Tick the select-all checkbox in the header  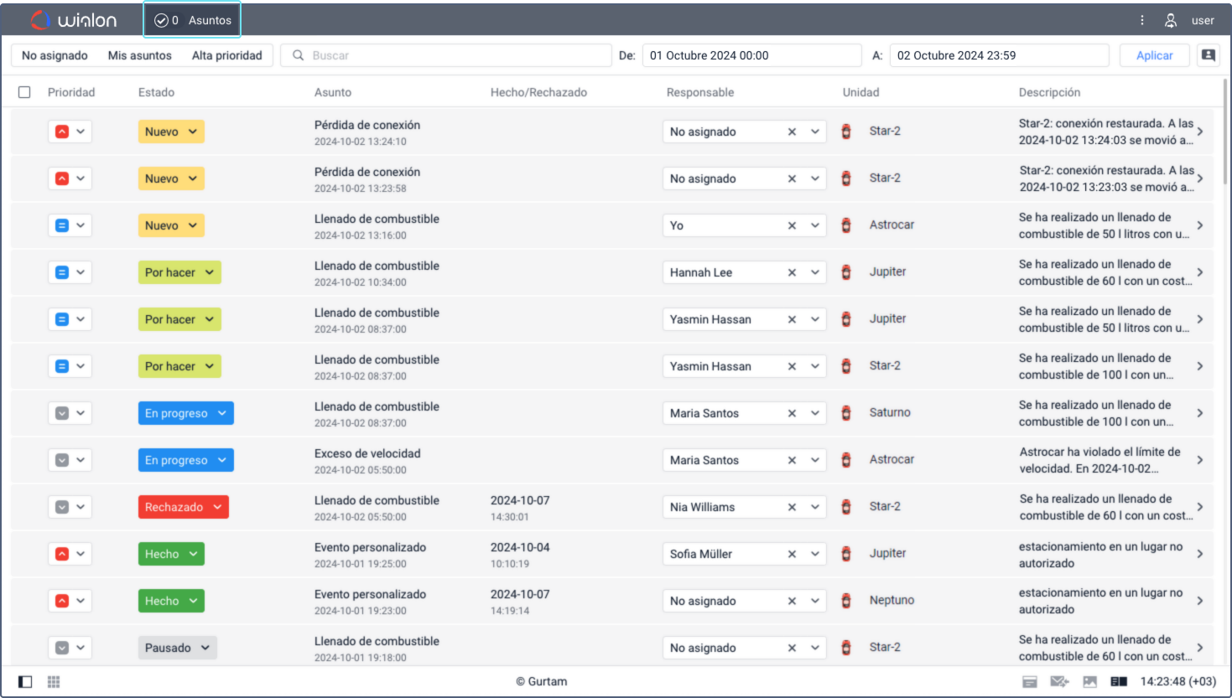pyautogui.click(x=24, y=92)
